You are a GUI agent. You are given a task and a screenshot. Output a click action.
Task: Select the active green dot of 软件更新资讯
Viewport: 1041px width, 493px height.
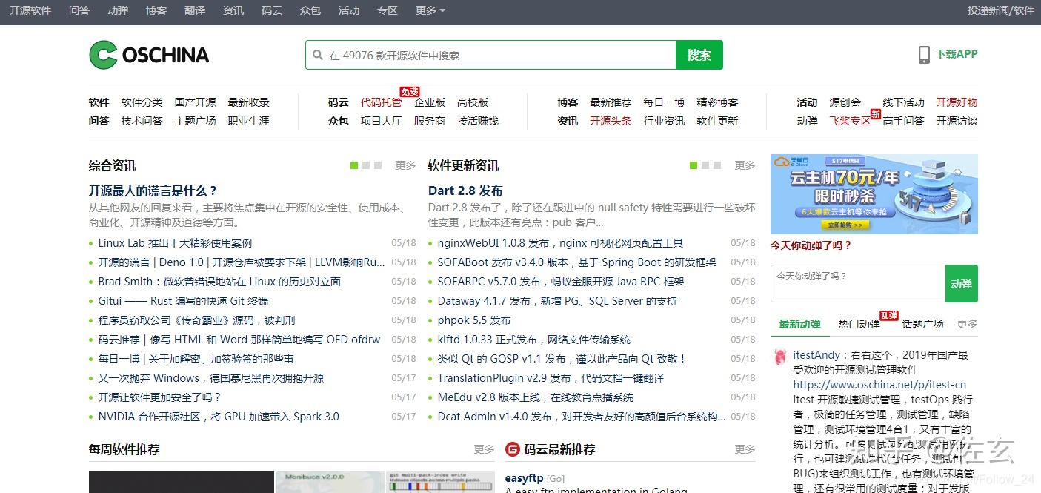pyautogui.click(x=692, y=165)
